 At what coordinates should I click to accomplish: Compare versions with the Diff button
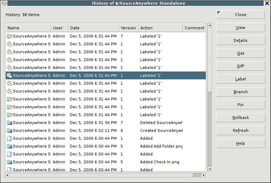[x=241, y=66]
